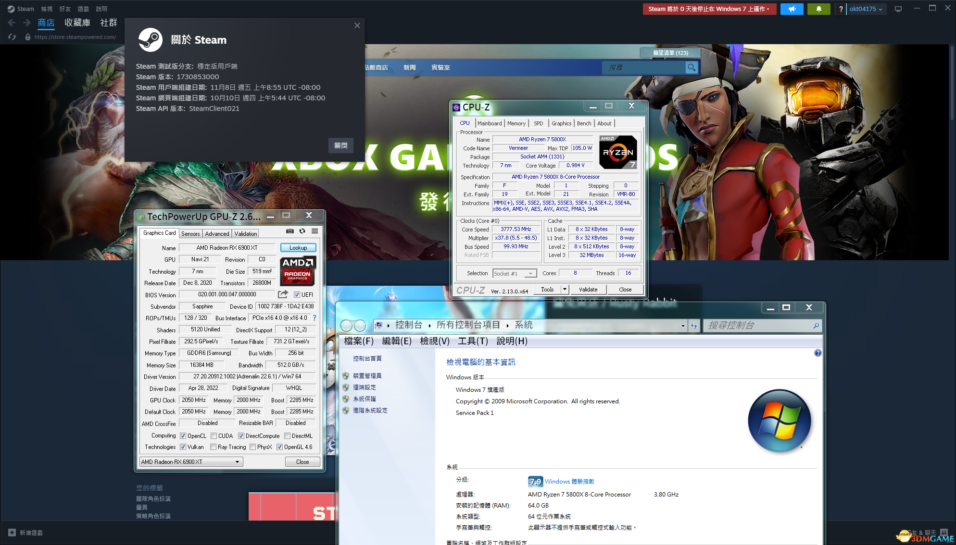Toggle the CUDA checkbox

coord(214,436)
